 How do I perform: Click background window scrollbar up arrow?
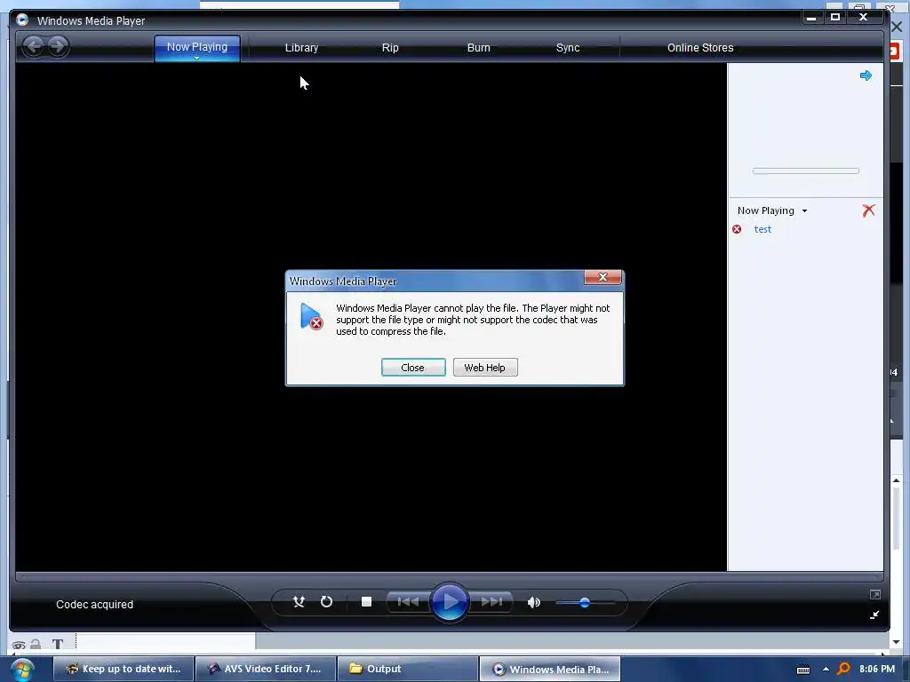click(897, 480)
